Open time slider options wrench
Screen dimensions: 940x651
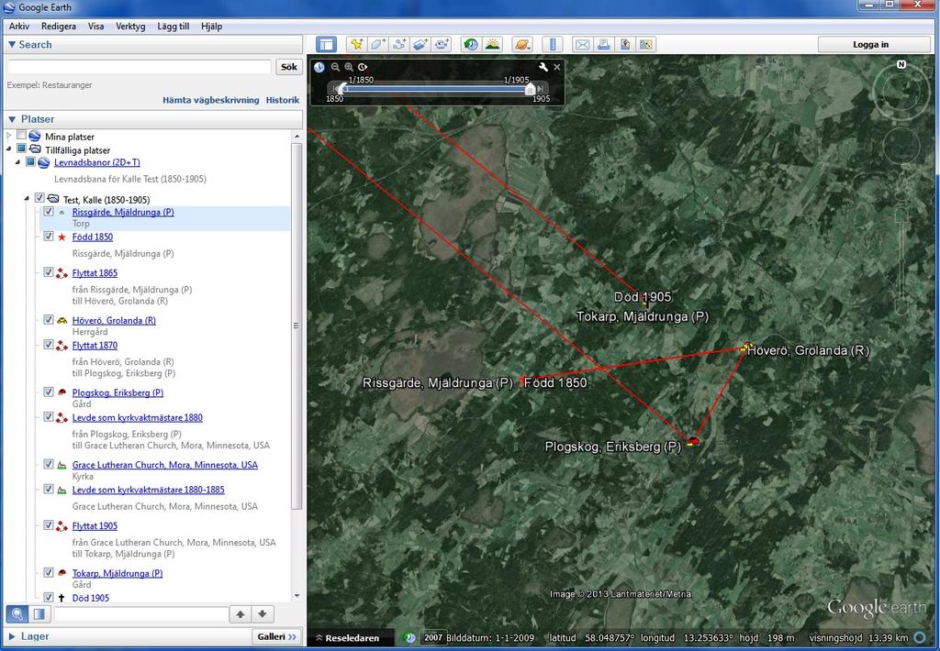(543, 67)
